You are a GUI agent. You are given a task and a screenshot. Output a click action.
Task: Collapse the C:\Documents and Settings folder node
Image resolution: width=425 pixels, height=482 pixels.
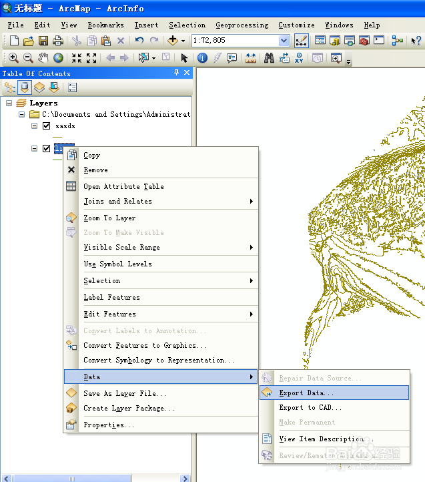(21, 114)
